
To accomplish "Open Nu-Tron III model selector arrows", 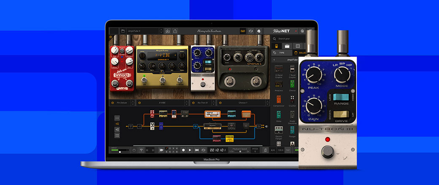I will tap(214, 103).
